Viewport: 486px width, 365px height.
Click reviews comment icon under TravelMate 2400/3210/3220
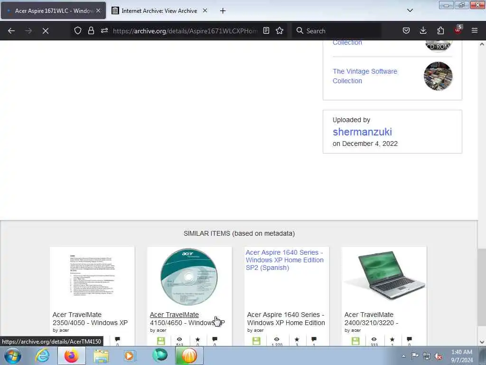click(410, 339)
